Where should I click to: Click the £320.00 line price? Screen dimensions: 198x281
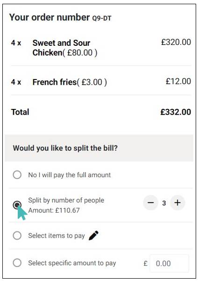[x=176, y=42]
